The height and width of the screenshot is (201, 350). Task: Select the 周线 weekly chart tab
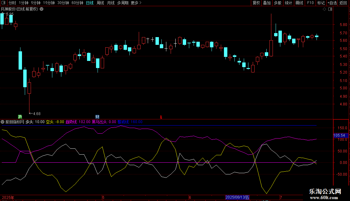tap(100, 3)
